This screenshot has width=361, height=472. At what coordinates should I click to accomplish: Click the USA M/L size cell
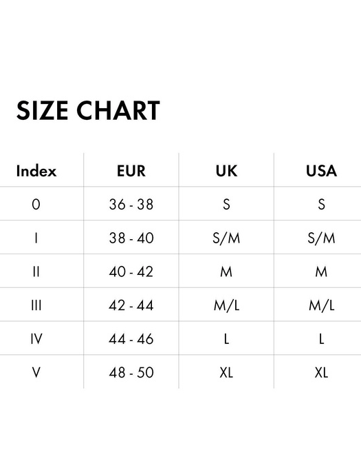321,305
